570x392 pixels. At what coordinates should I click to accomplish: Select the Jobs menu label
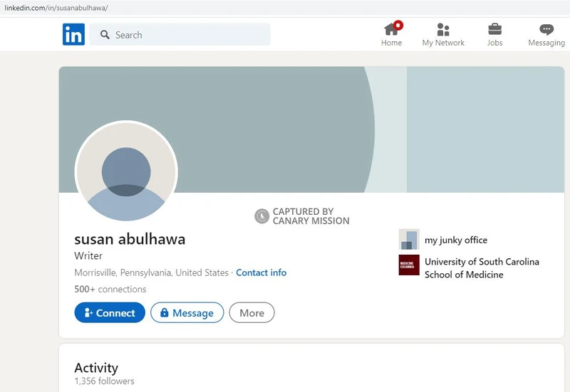pos(494,43)
